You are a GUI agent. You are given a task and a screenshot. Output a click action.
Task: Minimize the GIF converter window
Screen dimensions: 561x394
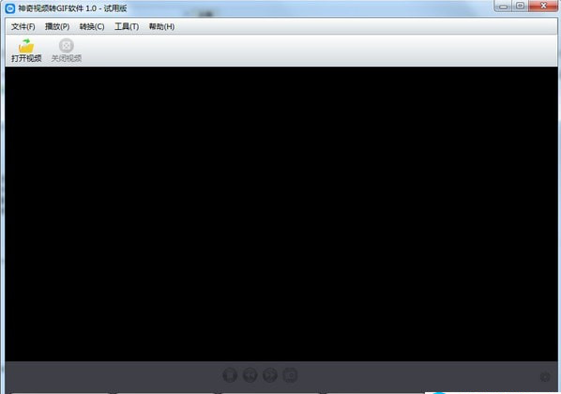point(503,6)
